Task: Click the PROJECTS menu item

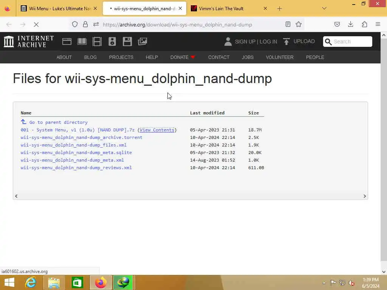Action: tap(121, 57)
